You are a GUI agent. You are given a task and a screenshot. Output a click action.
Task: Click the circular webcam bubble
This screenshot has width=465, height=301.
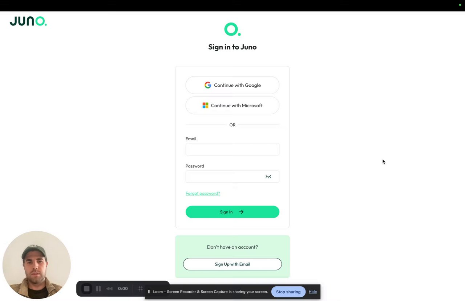tap(36, 265)
